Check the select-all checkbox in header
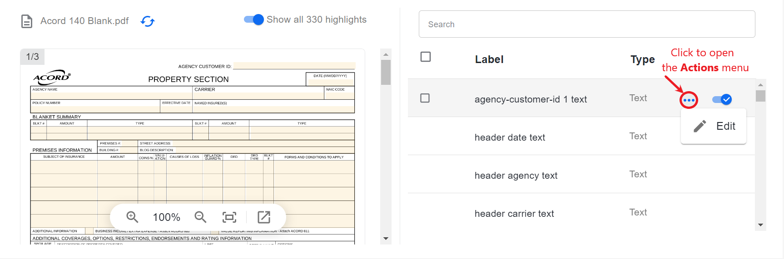 [426, 57]
